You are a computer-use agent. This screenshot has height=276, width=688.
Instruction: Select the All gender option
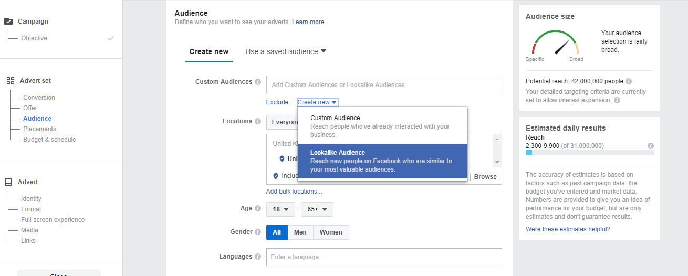coord(277,232)
